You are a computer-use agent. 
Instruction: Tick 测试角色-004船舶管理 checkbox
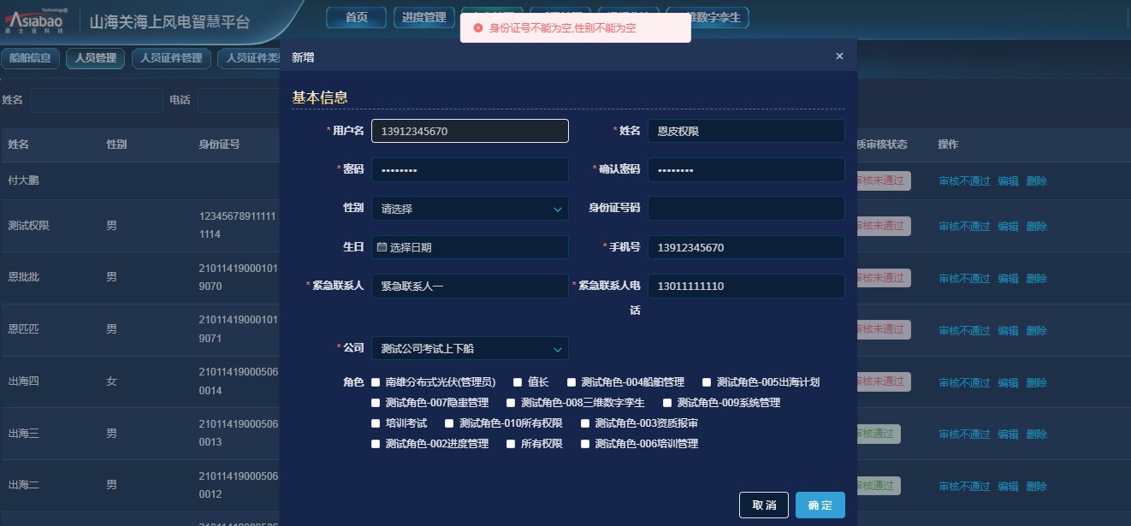point(571,382)
